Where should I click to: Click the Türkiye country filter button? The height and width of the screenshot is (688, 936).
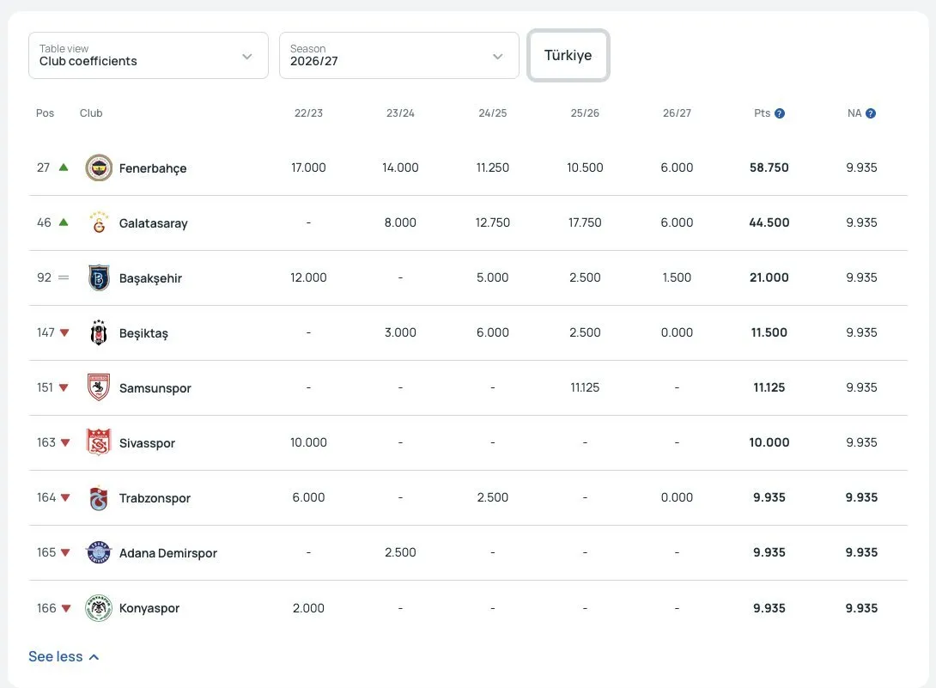tap(568, 56)
